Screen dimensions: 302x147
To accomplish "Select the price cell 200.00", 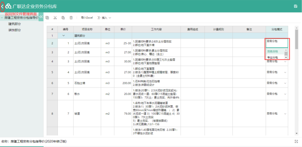I will 123,83.
